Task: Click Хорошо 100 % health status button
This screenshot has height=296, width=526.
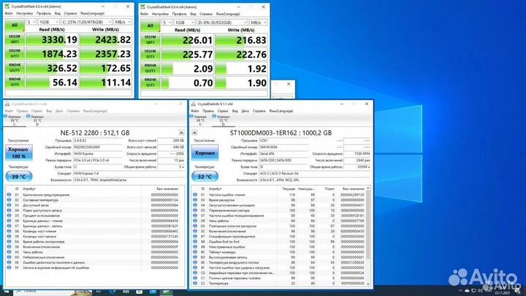Action: (x=19, y=153)
